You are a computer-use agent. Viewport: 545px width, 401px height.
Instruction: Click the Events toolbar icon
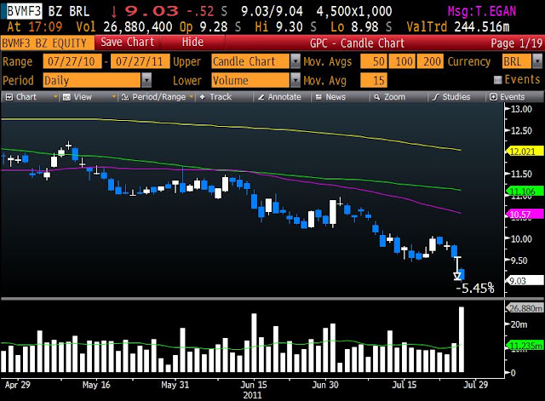coord(493,97)
